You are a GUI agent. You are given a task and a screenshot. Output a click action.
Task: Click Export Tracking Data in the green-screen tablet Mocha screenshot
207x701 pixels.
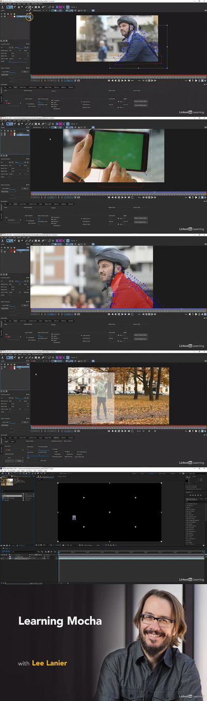(141, 218)
